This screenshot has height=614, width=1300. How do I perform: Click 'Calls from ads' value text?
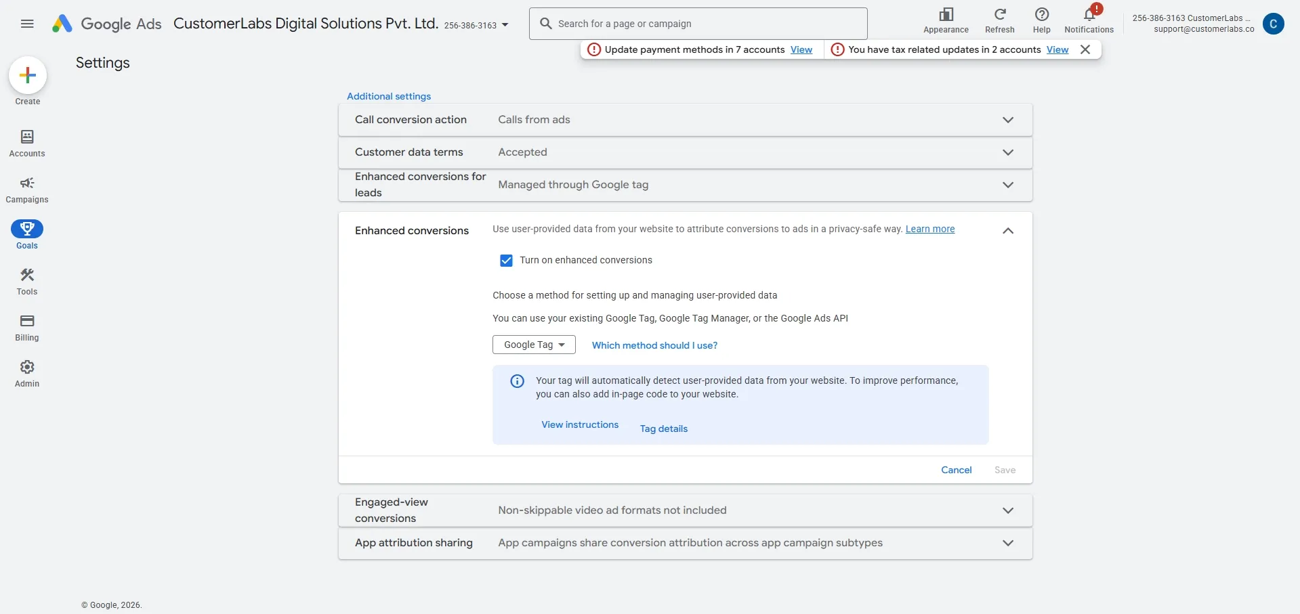(x=534, y=120)
